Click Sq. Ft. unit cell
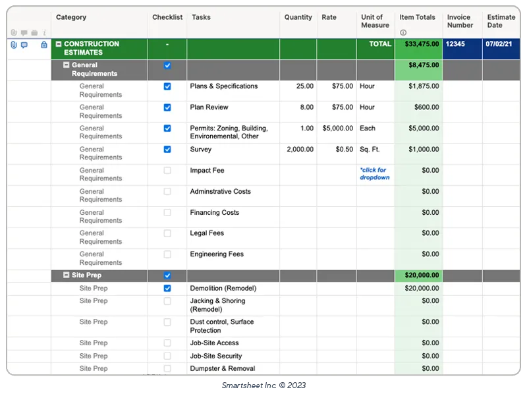 pyautogui.click(x=375, y=154)
